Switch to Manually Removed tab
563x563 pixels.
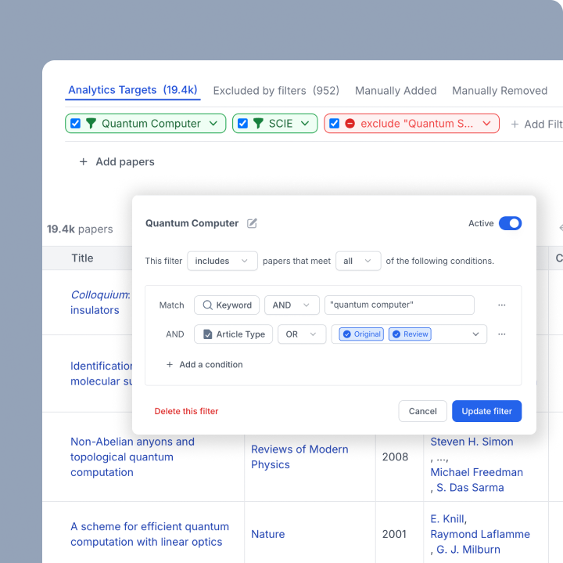pyautogui.click(x=500, y=91)
